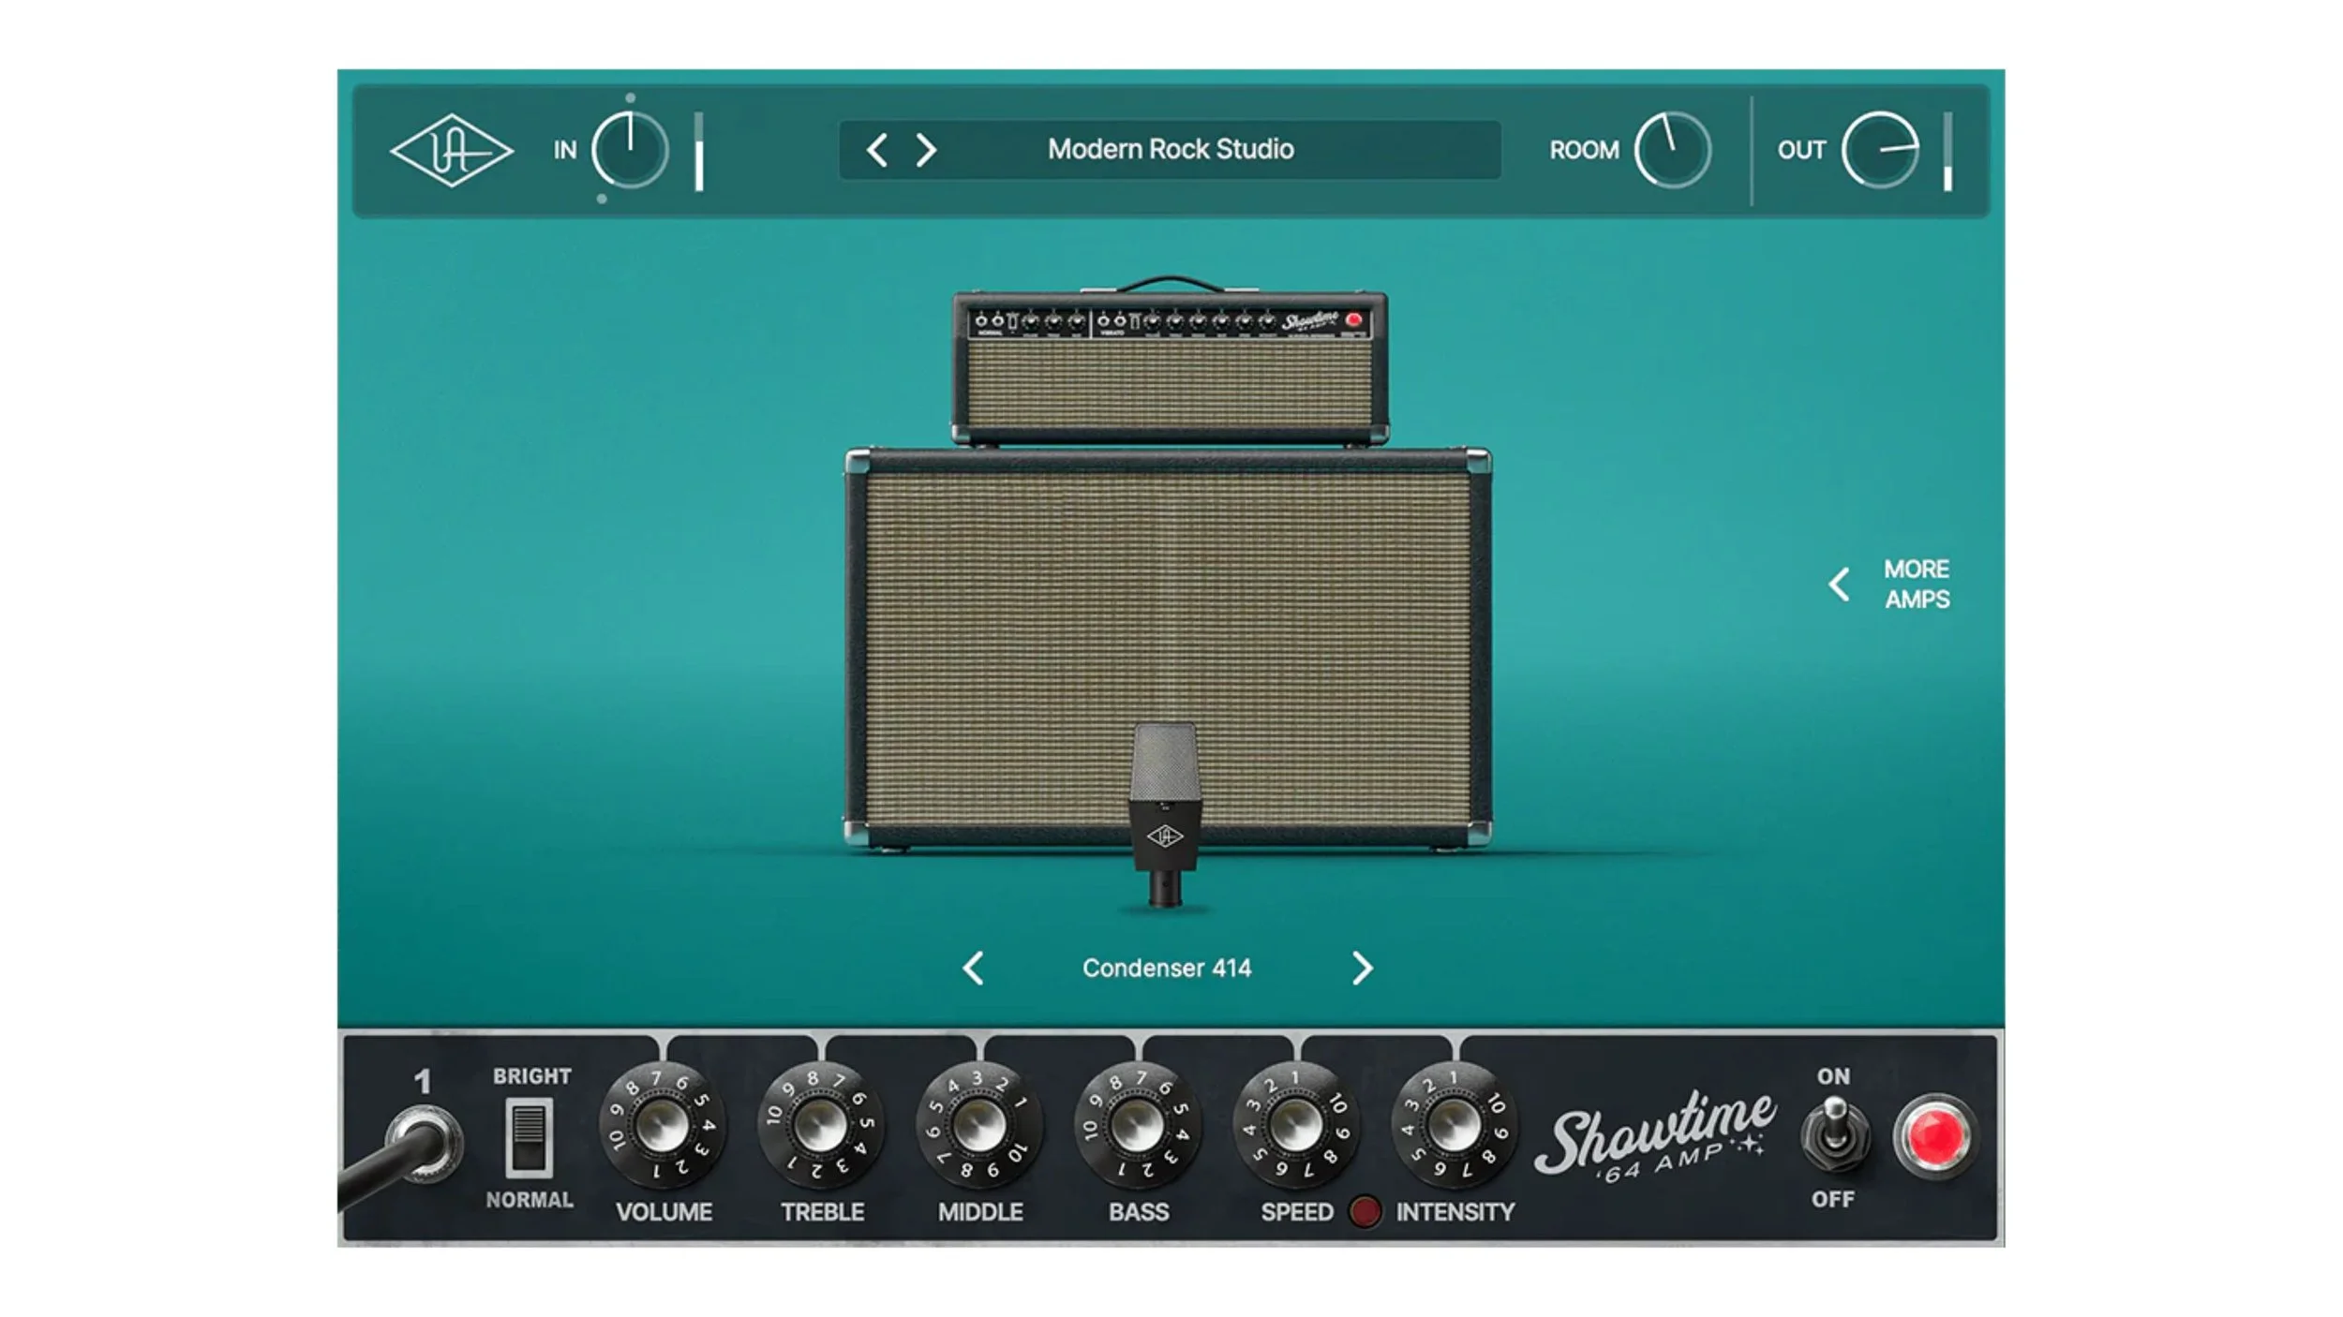Image resolution: width=2343 pixels, height=1317 pixels.
Task: Go to next preset with right arrow
Action: click(x=926, y=150)
